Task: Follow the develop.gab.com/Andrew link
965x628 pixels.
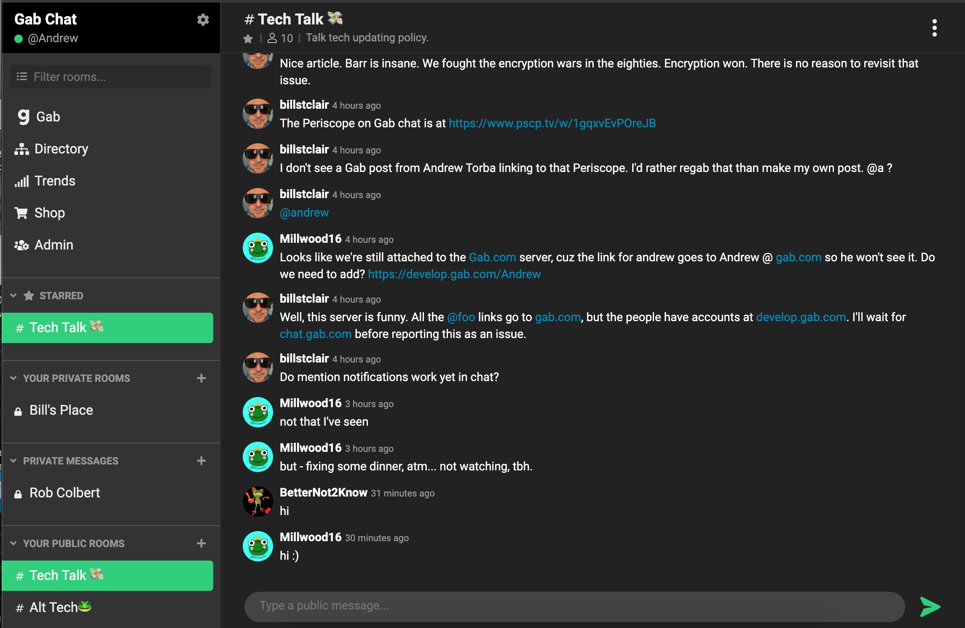Action: click(454, 274)
